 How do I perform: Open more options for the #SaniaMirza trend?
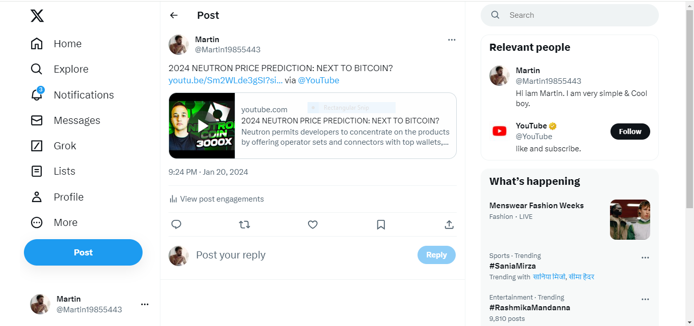coord(645,257)
